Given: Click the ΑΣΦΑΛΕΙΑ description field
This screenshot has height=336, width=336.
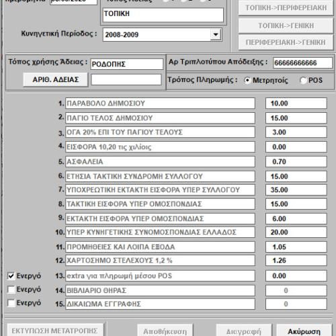Looking at the screenshot, I should [160, 161].
